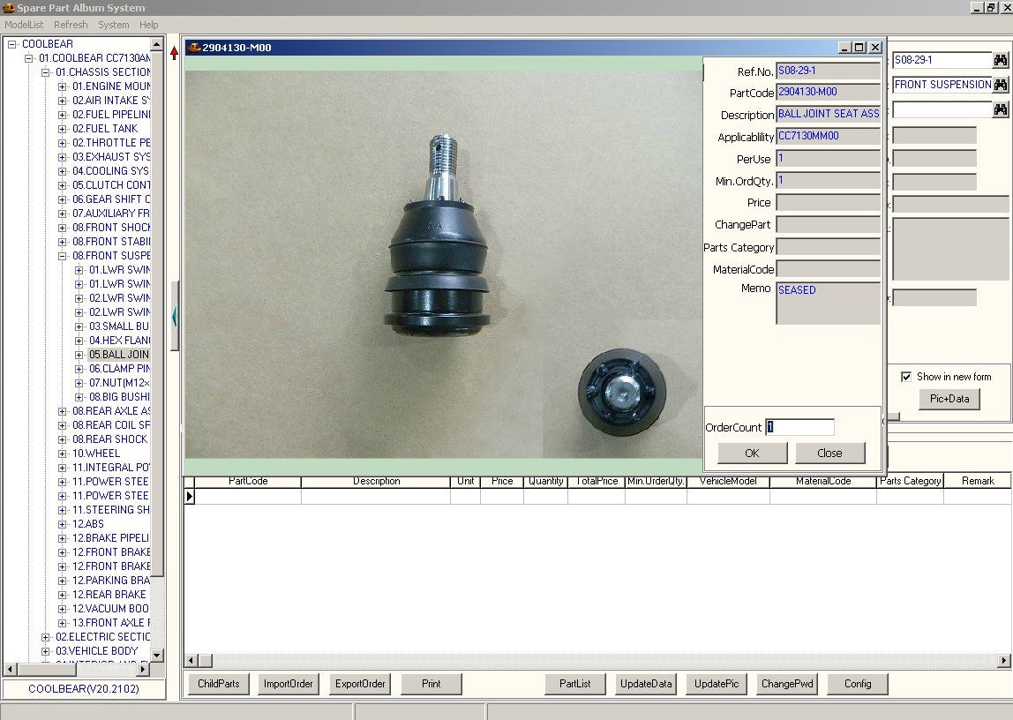Click the blue panel collapse arrow handle
This screenshot has height=720, width=1013.
tap(175, 316)
